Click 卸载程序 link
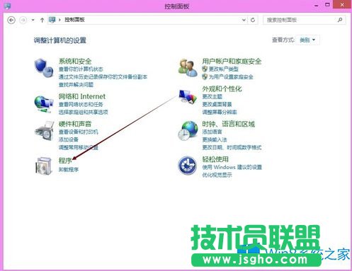352x271 pixels. 68,169
